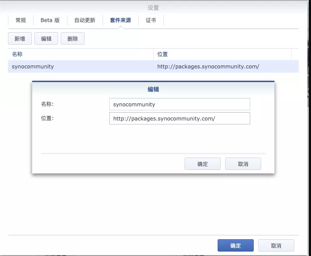Go to the 自动更新 tab
311x256 pixels.
[x=85, y=20]
